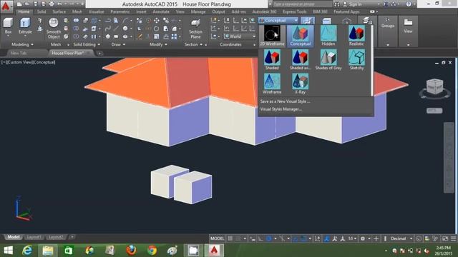Launch Firefox from the taskbar
This screenshot has height=257, width=458.
pyautogui.click(x=131, y=251)
